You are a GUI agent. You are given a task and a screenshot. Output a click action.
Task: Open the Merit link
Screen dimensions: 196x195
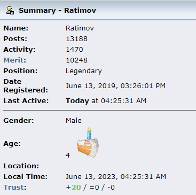coord(13,60)
